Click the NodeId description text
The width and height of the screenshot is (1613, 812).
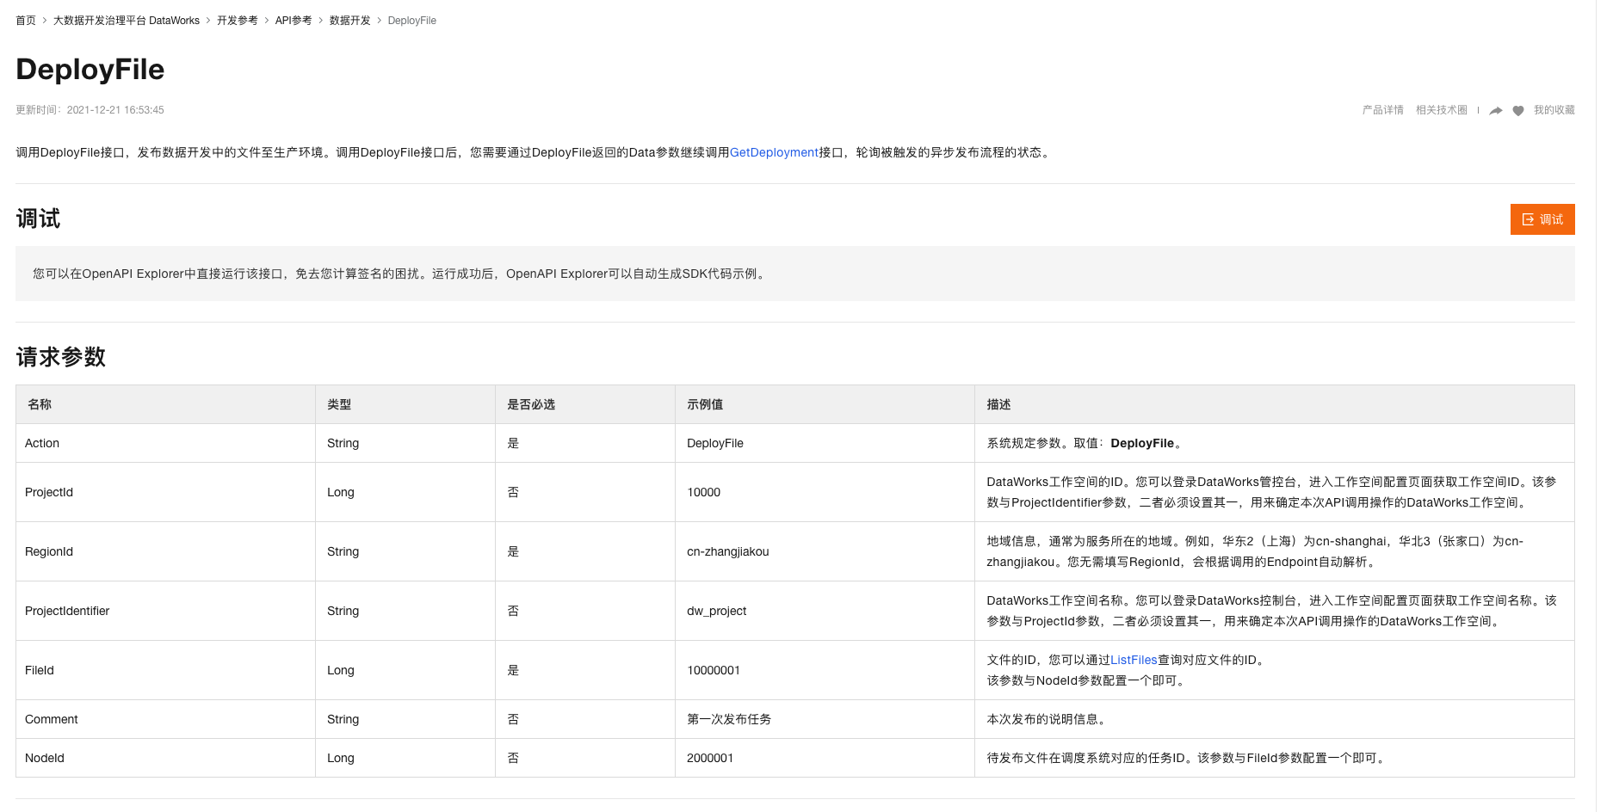click(x=1187, y=758)
